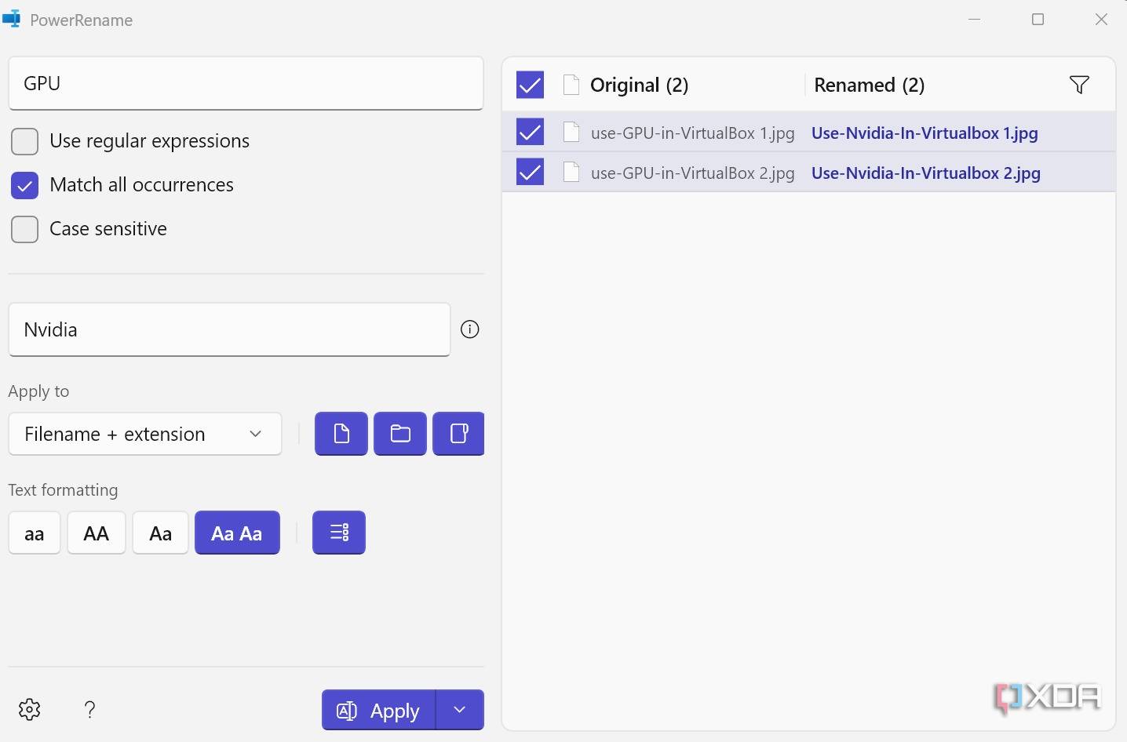
Task: Expand the Apply button dropdown arrow
Action: [460, 710]
